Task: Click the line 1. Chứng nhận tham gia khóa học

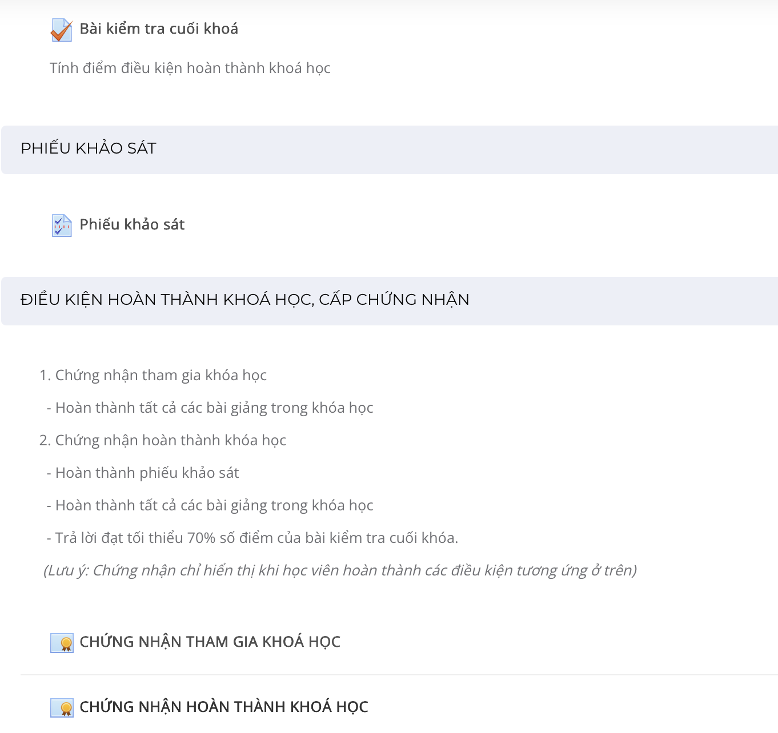Action: click(x=153, y=375)
